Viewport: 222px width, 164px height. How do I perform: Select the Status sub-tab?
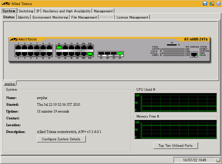9,17
